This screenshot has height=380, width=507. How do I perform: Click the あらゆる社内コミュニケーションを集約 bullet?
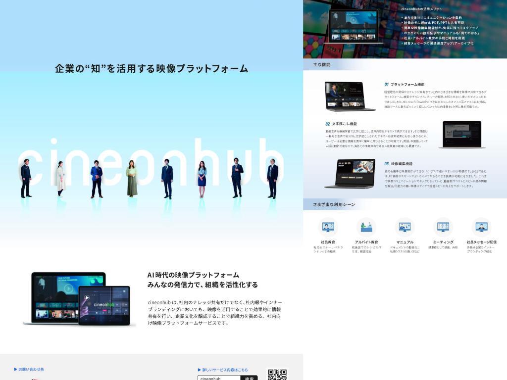click(x=432, y=18)
